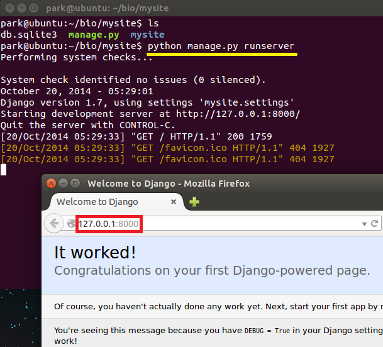Screen dimensions: 383x347
Task: Close the Firefox window with the red button
Action: (52, 183)
